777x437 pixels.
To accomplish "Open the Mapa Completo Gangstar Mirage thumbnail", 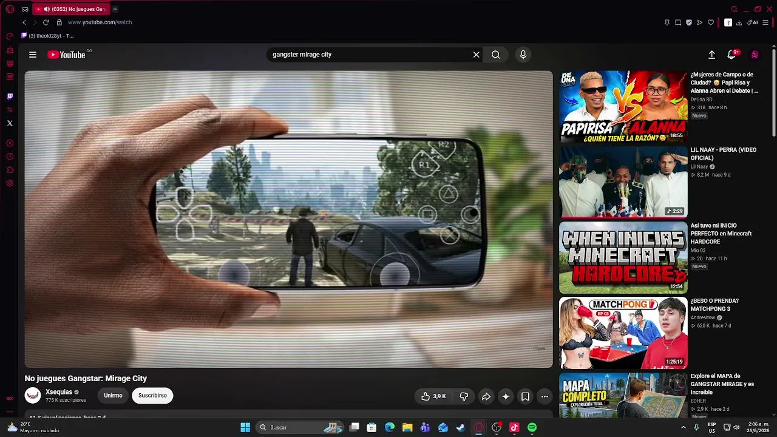I will point(623,395).
